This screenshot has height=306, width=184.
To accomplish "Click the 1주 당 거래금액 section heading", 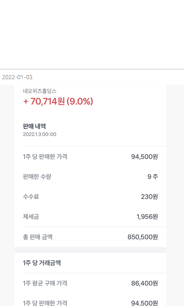I will pyautogui.click(x=42, y=263).
